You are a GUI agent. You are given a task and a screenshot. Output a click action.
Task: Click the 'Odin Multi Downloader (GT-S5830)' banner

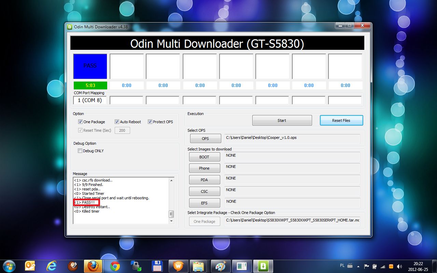point(217,43)
